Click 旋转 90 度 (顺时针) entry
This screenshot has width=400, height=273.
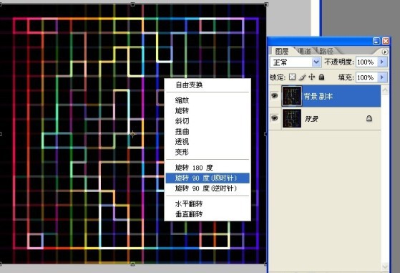[208, 178]
